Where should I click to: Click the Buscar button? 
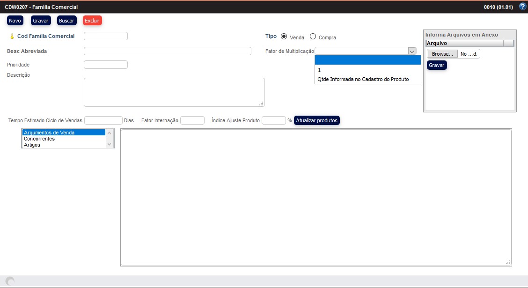(x=66, y=21)
